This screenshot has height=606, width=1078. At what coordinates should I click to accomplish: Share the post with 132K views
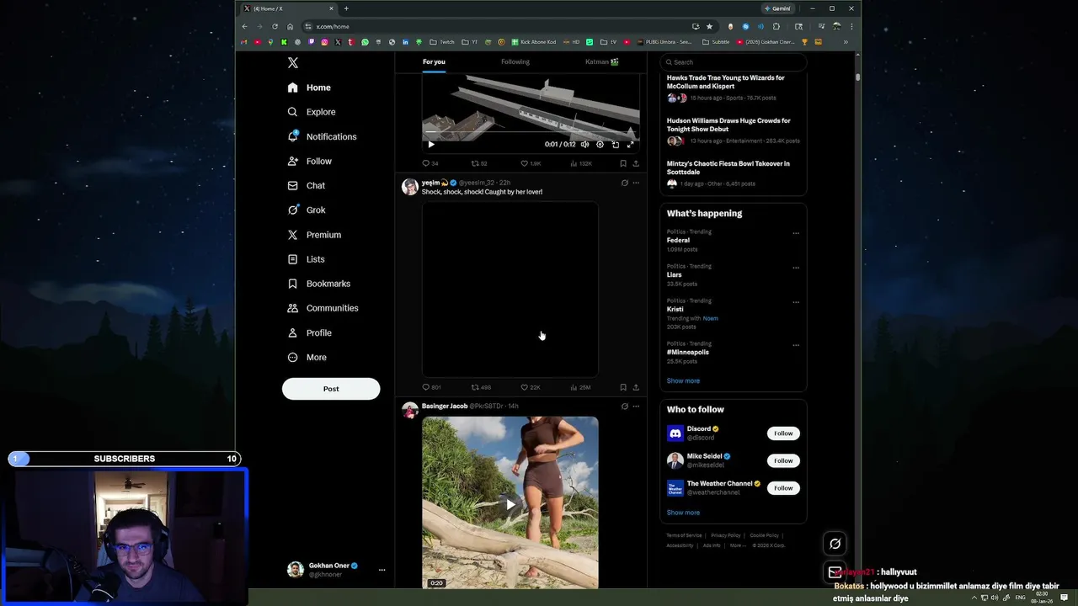point(636,163)
